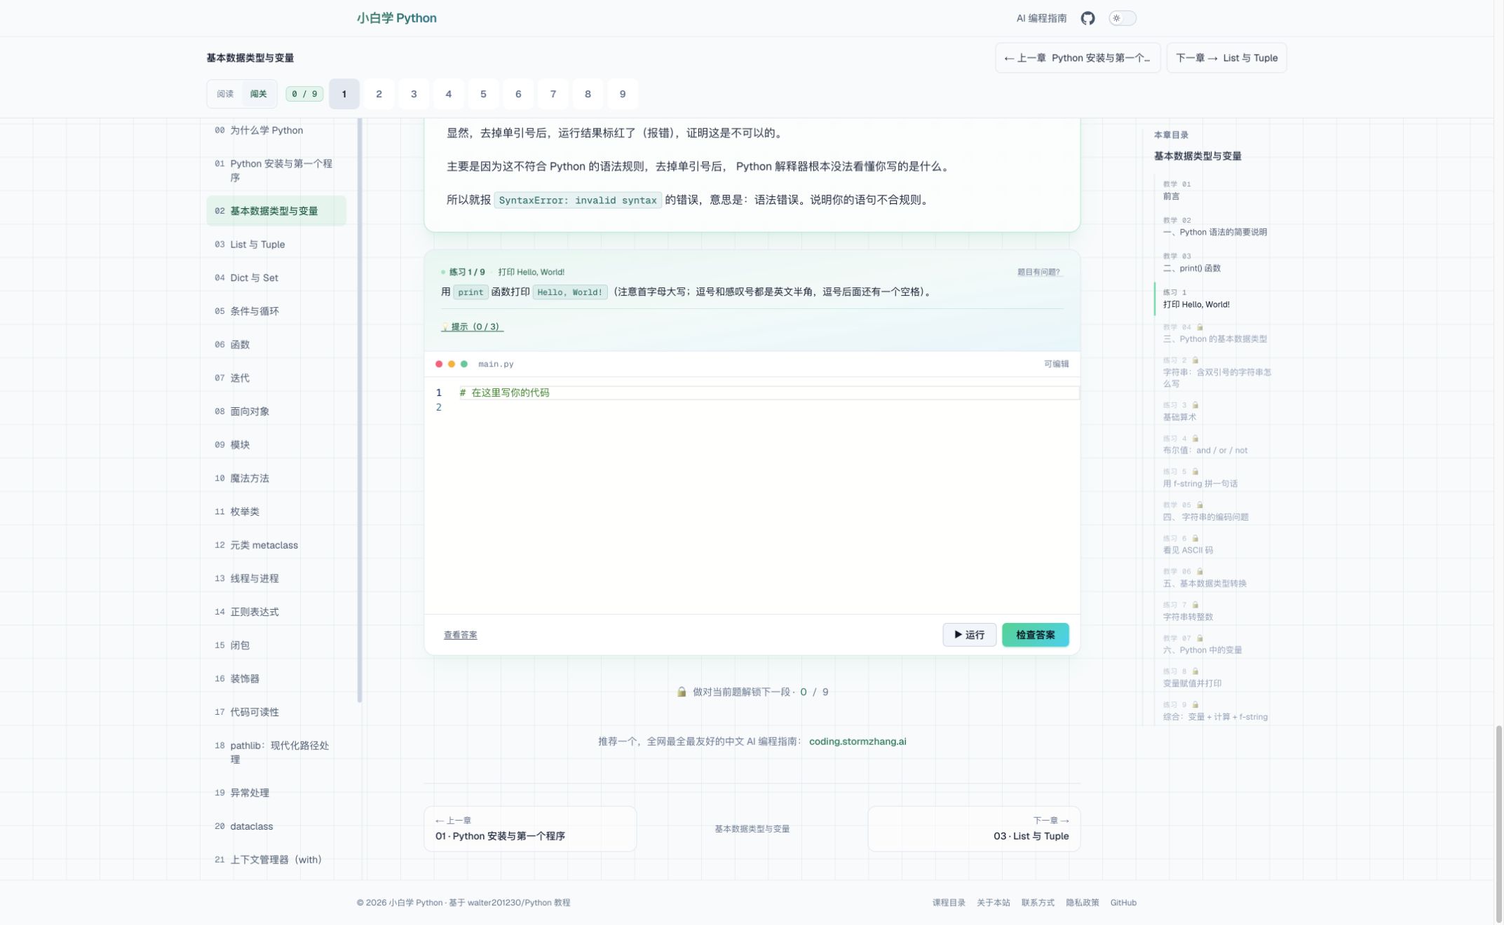1504x925 pixels.
Task: Switch to 阅读 reading mode
Action: 225,94
